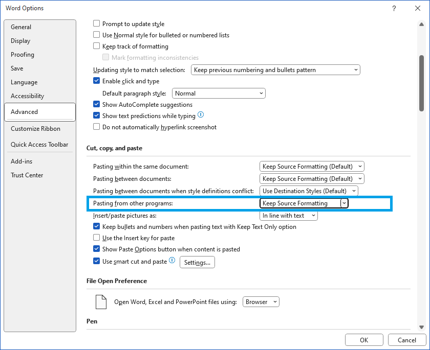
Task: Click info icon beside text predictions option
Action: click(201, 115)
